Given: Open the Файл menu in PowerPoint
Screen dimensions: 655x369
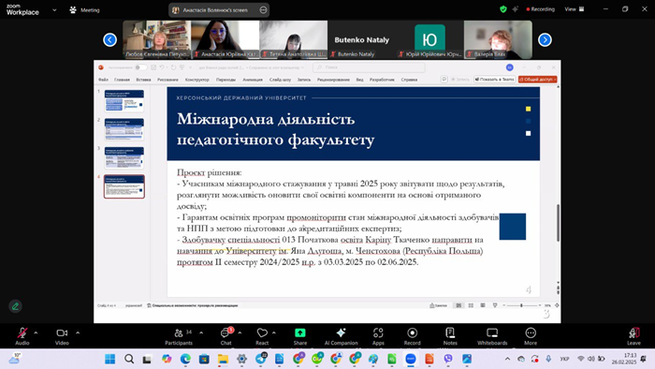Looking at the screenshot, I should (x=103, y=80).
